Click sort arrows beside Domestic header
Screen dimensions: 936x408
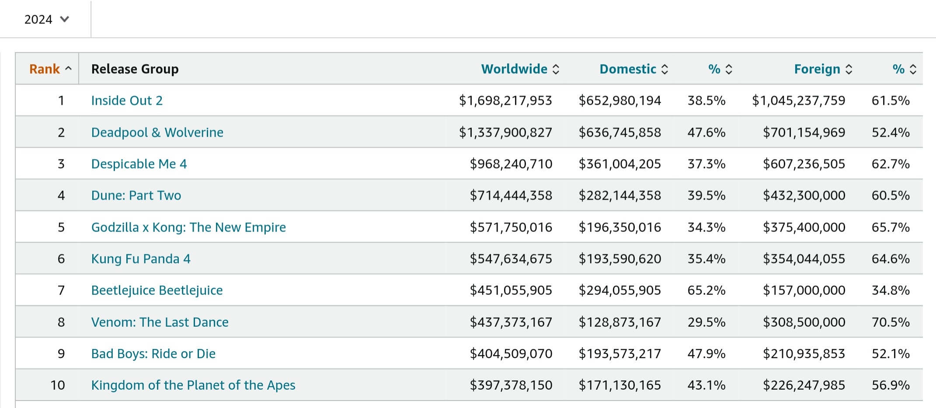click(x=665, y=69)
